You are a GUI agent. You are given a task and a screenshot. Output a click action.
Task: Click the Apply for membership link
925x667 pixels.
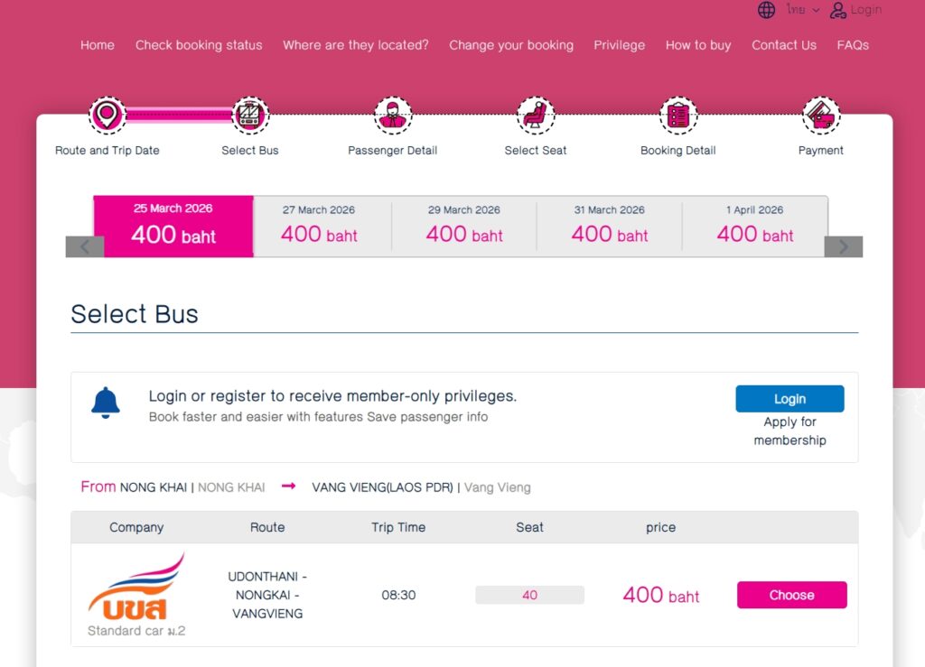[x=790, y=431]
